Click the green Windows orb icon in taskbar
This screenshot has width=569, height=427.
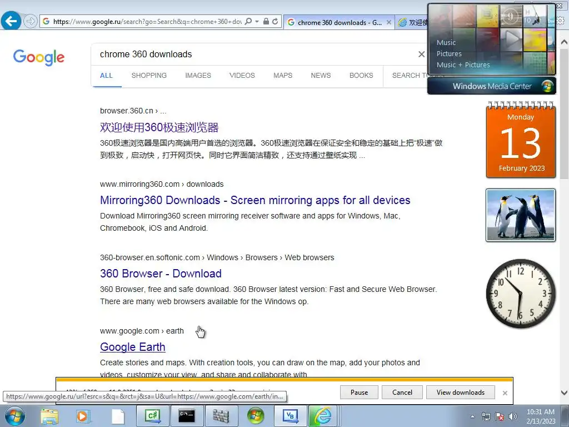(x=256, y=416)
